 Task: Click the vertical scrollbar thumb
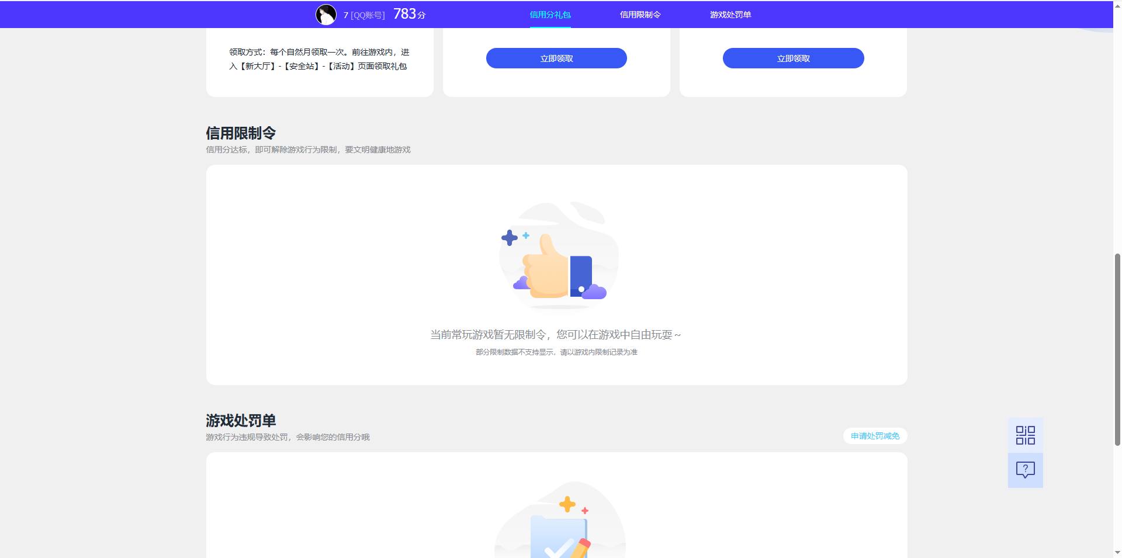pyautogui.click(x=1117, y=349)
